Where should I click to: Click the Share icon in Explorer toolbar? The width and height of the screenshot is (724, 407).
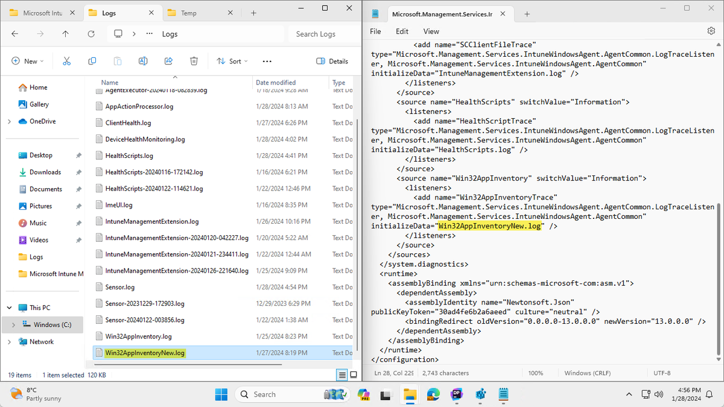[x=168, y=61]
